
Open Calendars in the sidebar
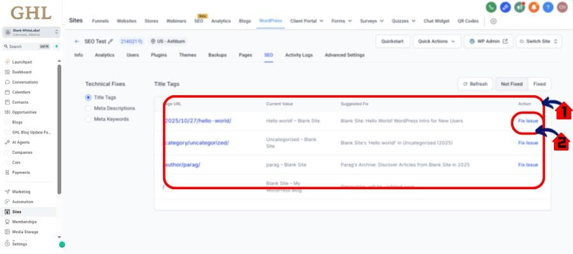pos(21,92)
